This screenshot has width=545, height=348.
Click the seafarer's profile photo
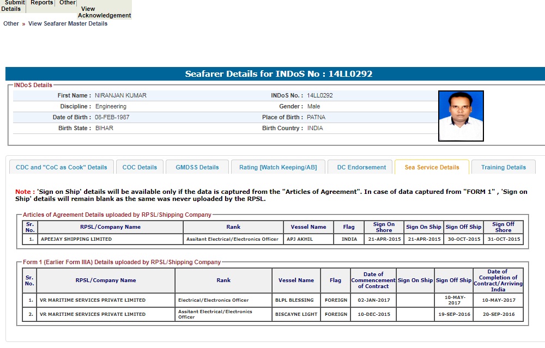coord(461,116)
